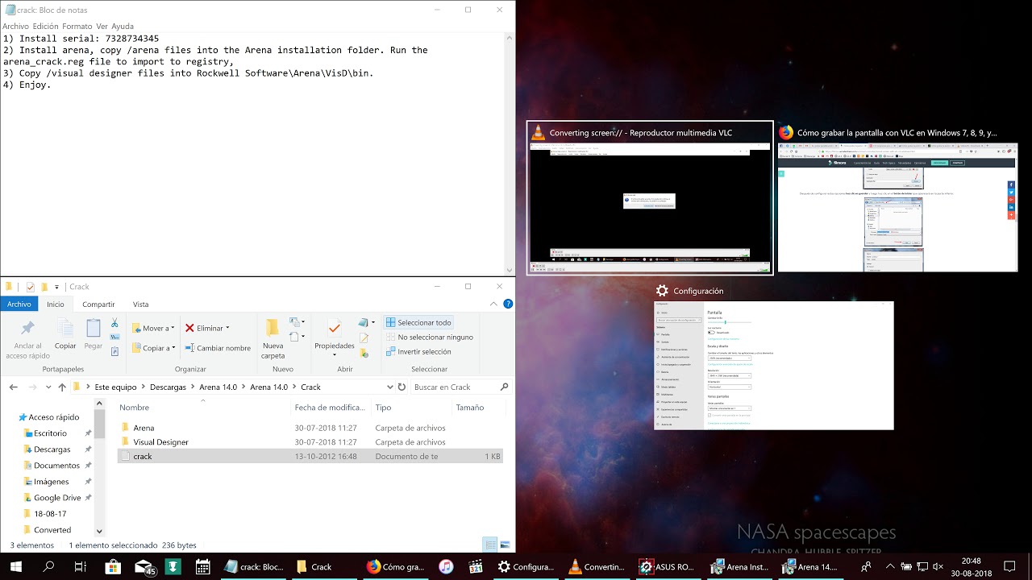
Task: Open Notepad Archivo menu
Action: 15,26
